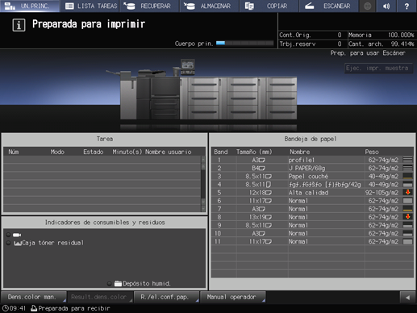This screenshot has width=417, height=313.
Task: Click the paper level icon for tray 3
Action: coord(407,176)
